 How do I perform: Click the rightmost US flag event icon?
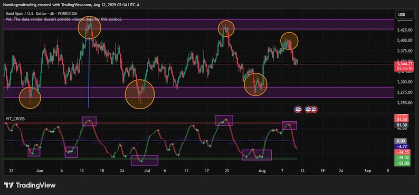tap(314, 109)
